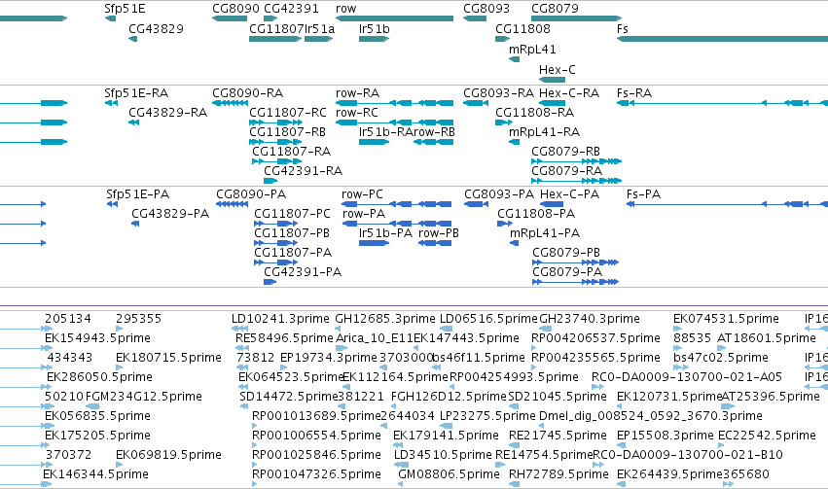The height and width of the screenshot is (489, 828).
Task: Select transcript label CG11807-RB
Action: pyautogui.click(x=287, y=132)
